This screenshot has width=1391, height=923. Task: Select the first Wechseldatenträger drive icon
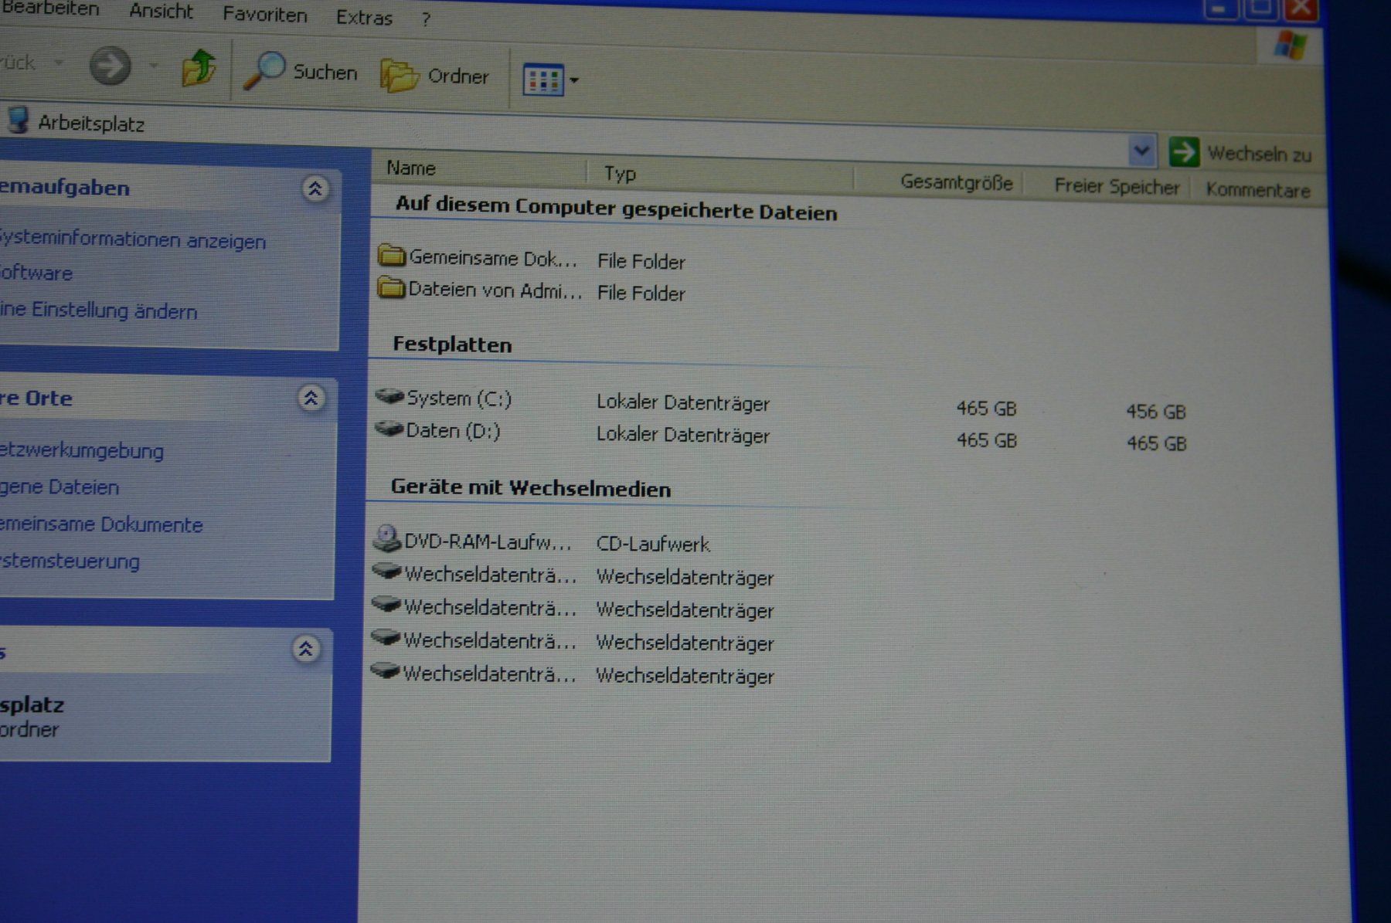click(386, 572)
